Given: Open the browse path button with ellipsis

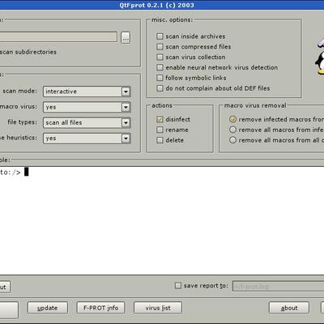Looking at the screenshot, I should click(x=126, y=37).
